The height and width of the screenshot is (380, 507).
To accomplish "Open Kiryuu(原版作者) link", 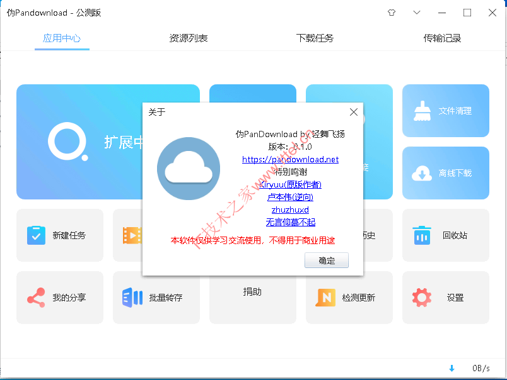I will point(290,184).
